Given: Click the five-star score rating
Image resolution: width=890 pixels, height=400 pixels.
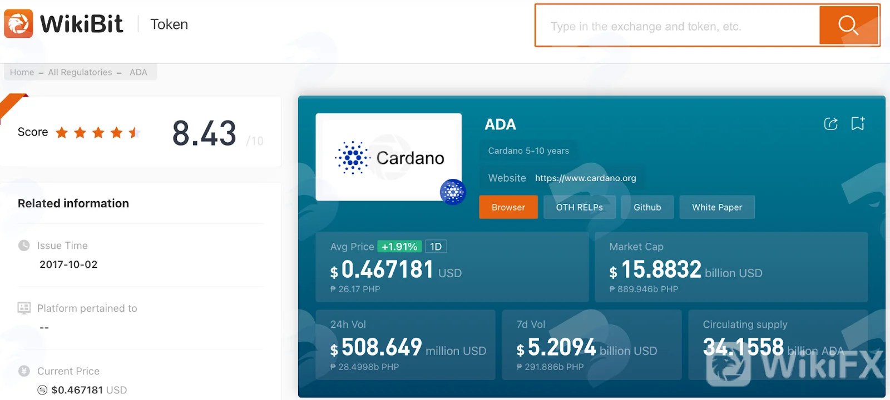Looking at the screenshot, I should pos(98,132).
